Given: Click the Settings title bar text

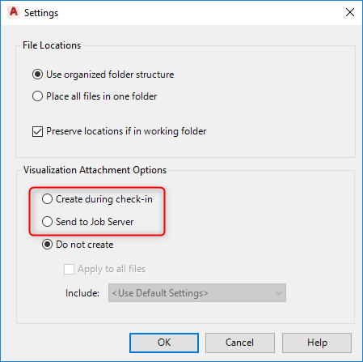Looking at the screenshot, I should point(41,13).
